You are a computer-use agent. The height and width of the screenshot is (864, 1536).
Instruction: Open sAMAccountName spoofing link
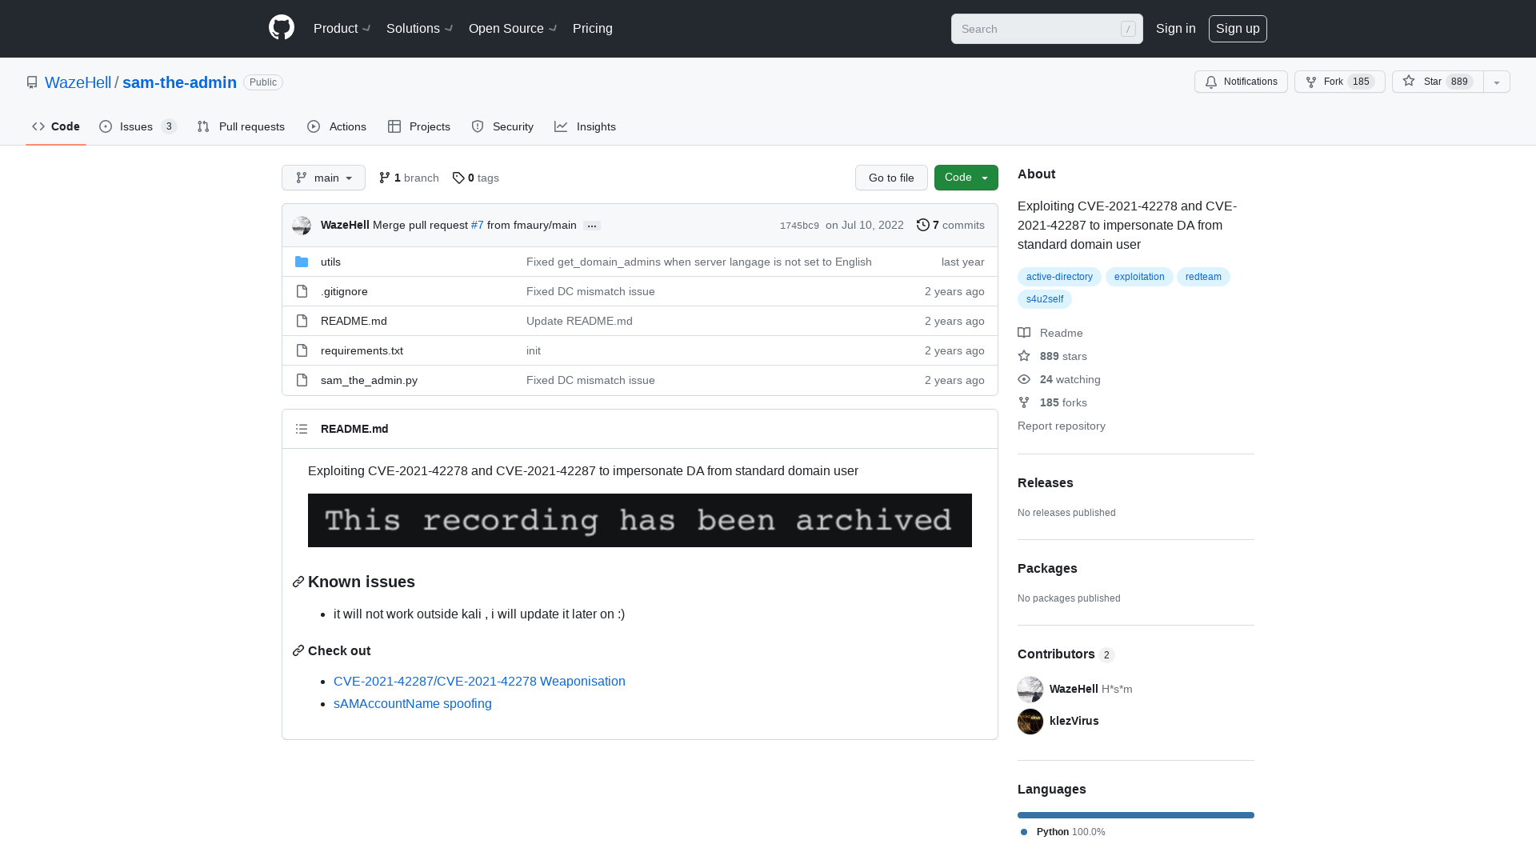click(413, 703)
